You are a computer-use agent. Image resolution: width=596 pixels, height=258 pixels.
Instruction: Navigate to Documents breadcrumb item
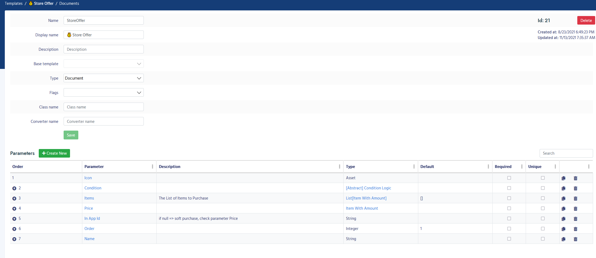[69, 3]
